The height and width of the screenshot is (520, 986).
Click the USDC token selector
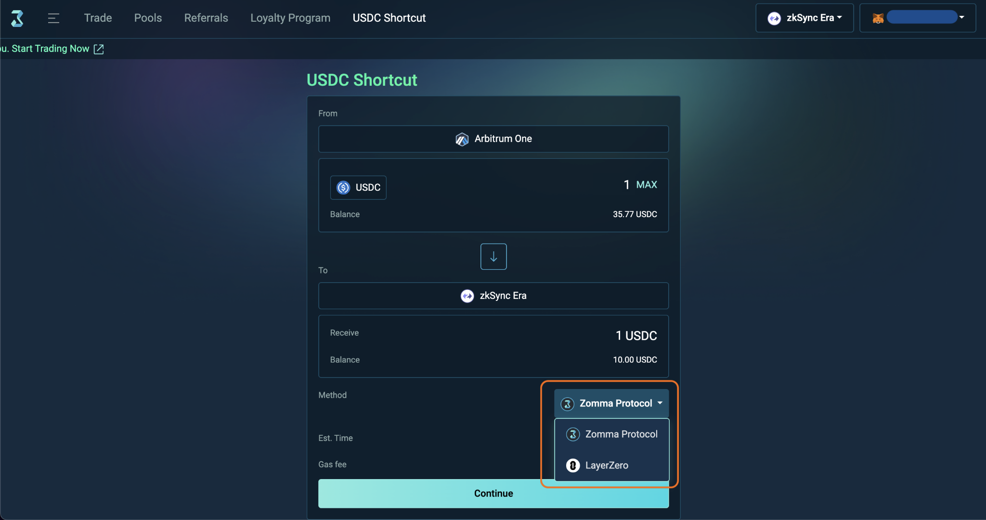click(358, 187)
